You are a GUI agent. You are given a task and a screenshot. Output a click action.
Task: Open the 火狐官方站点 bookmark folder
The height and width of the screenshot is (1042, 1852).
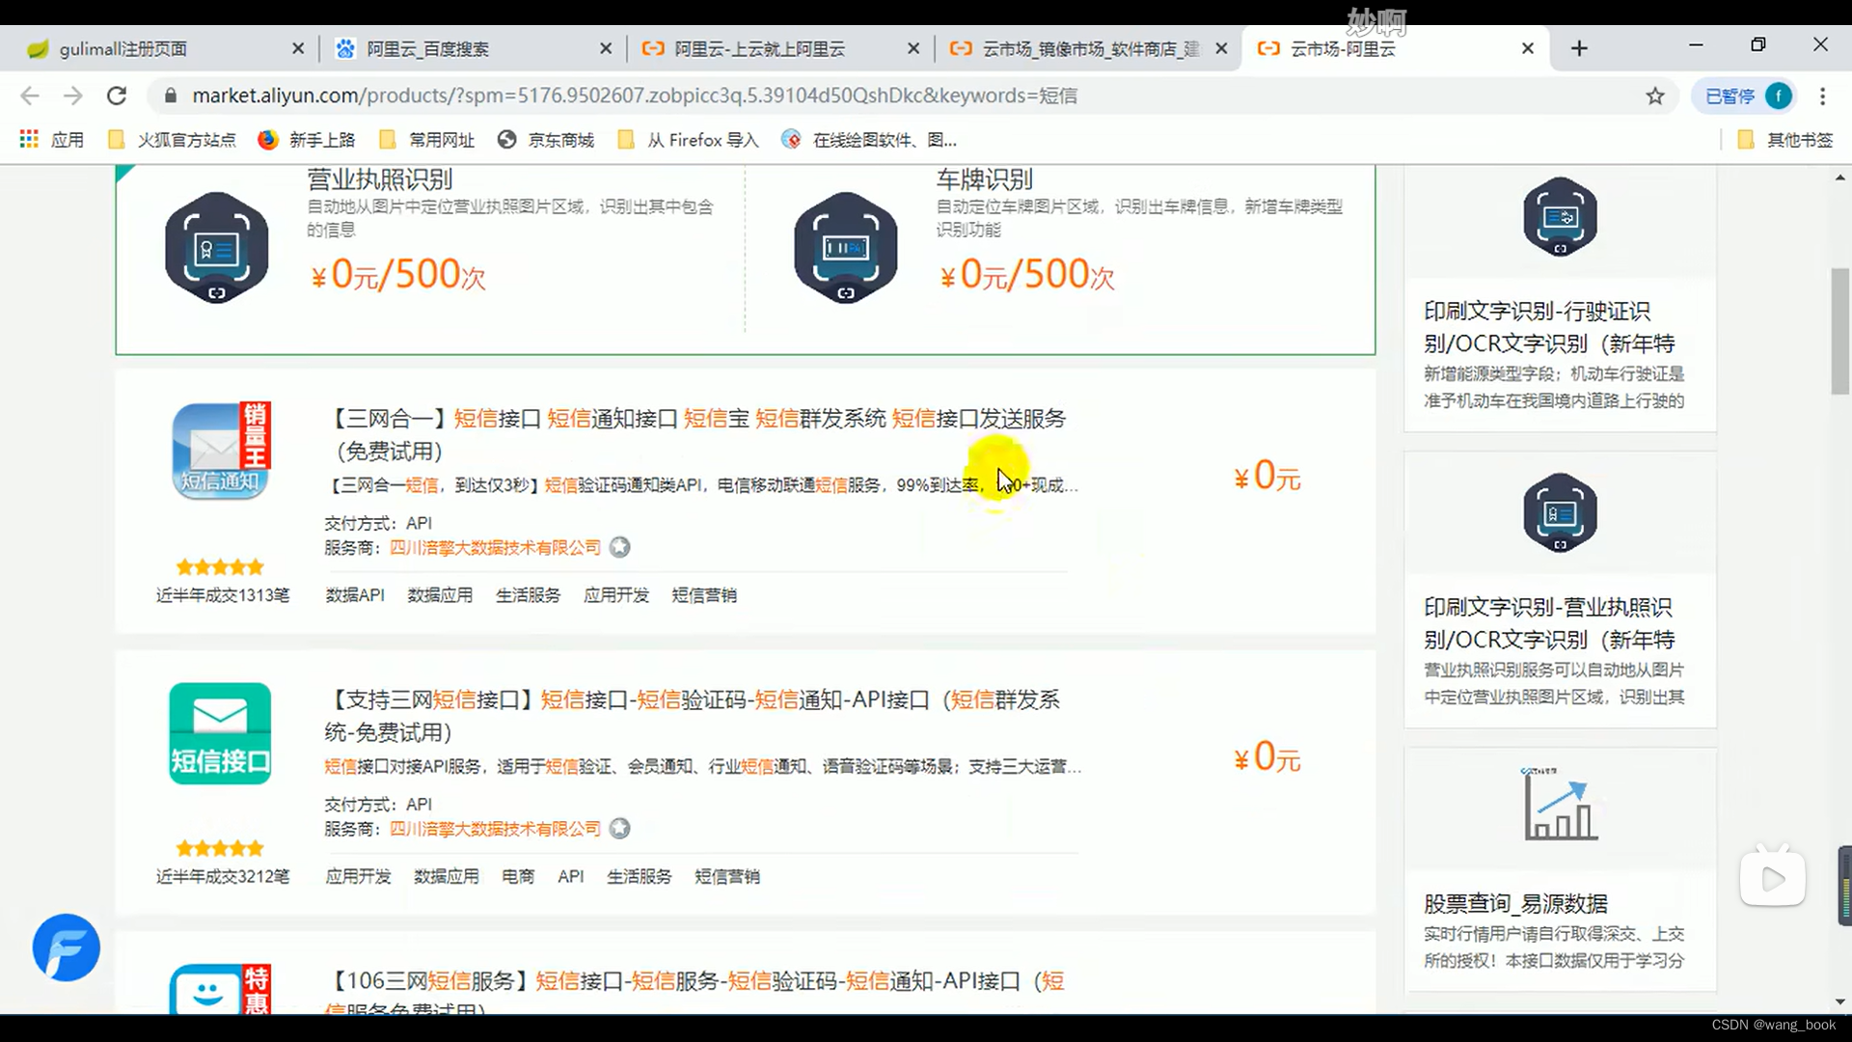pyautogui.click(x=172, y=140)
